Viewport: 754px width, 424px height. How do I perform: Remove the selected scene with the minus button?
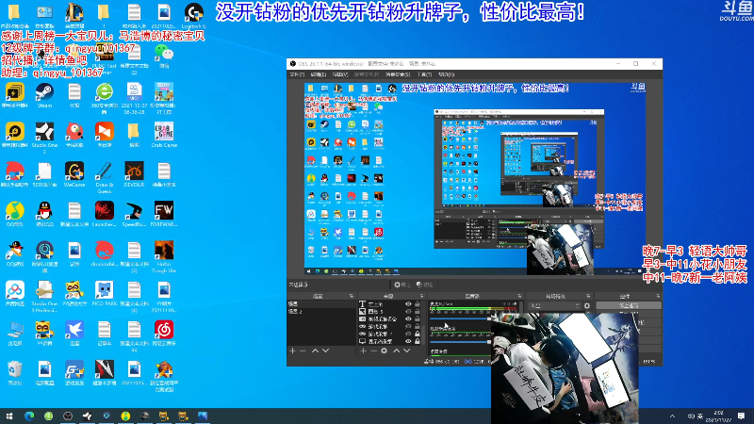click(303, 351)
